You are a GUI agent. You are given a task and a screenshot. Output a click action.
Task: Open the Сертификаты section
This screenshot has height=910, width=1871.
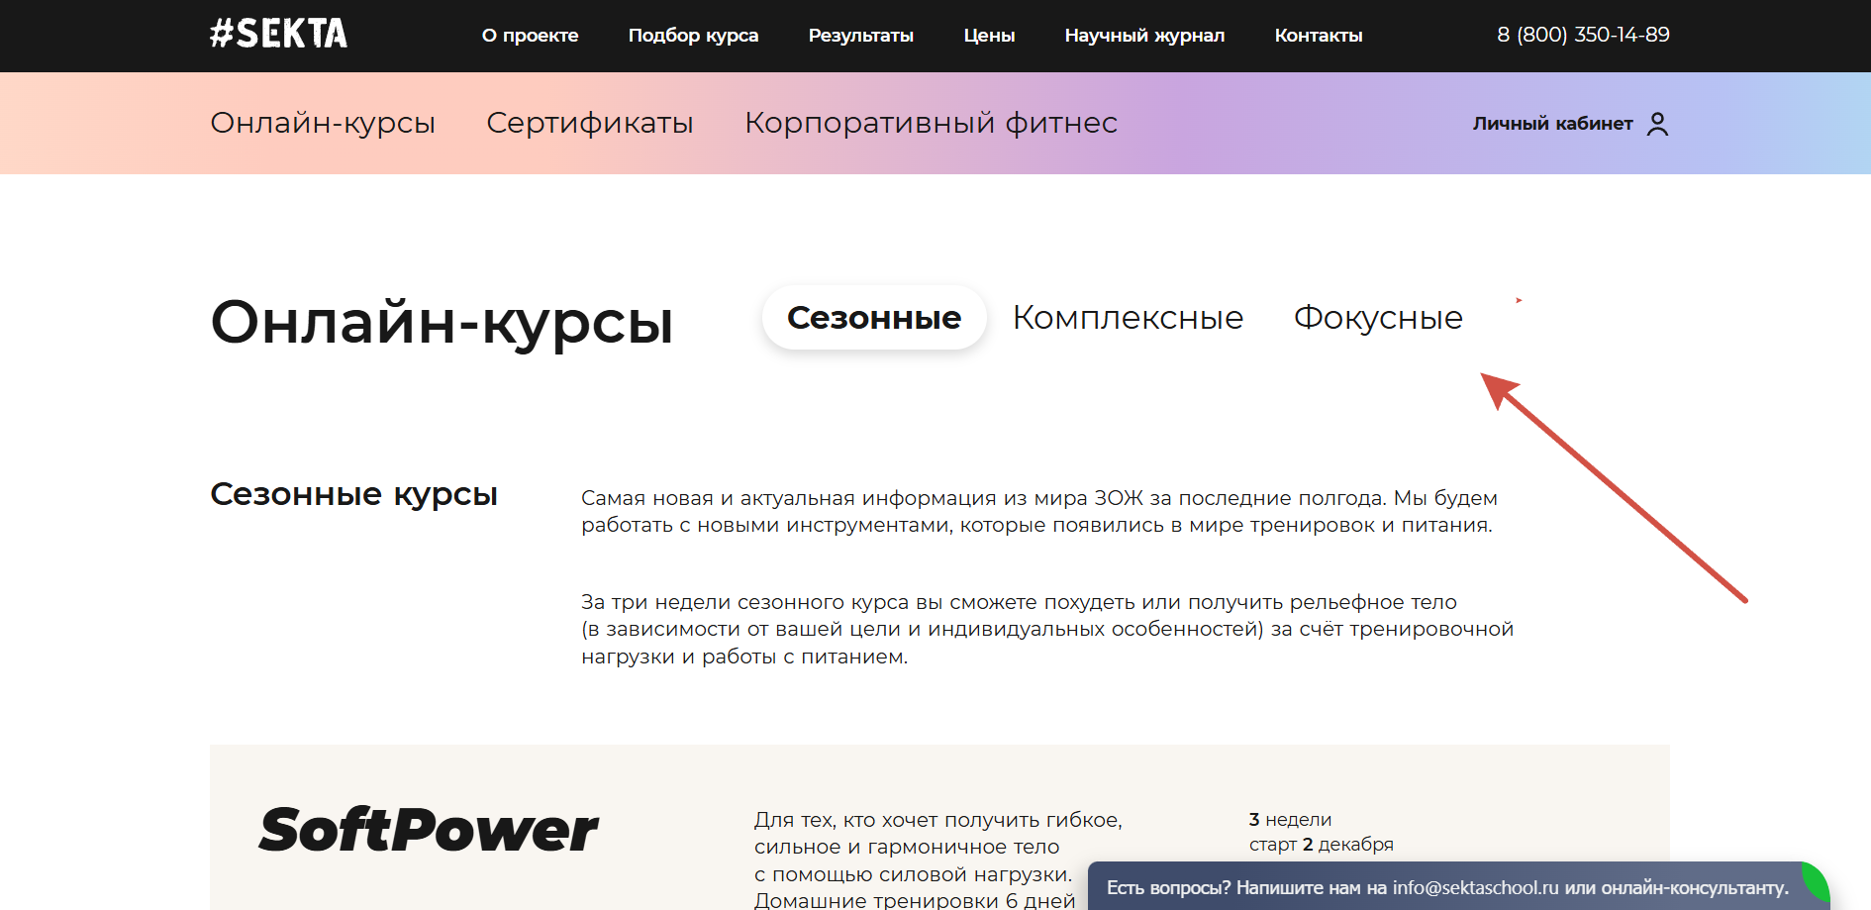pyautogui.click(x=590, y=123)
